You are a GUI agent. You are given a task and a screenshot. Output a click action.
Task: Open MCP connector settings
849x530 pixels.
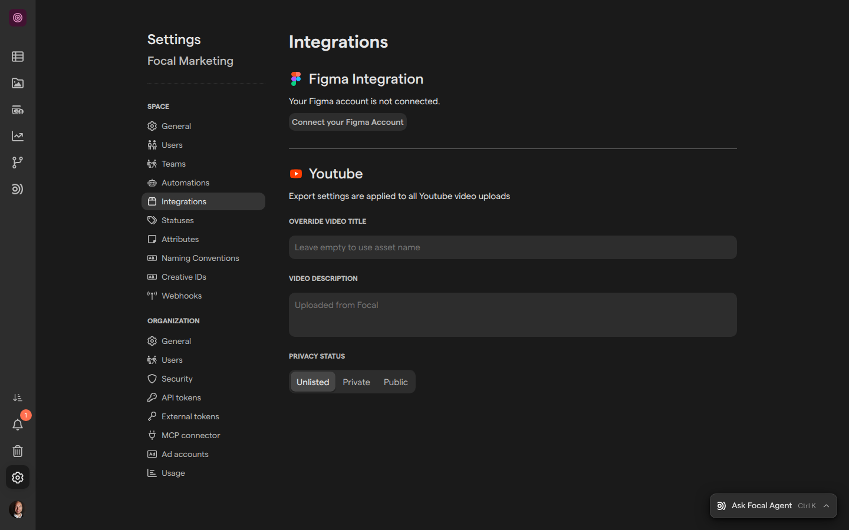point(203,435)
